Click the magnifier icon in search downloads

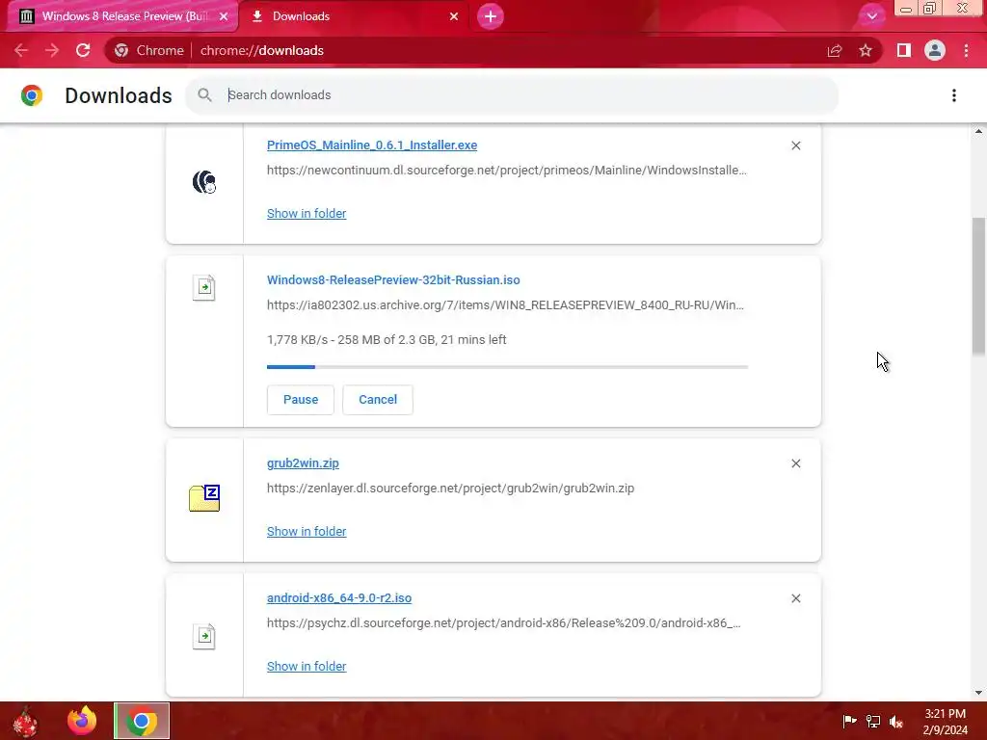[204, 95]
